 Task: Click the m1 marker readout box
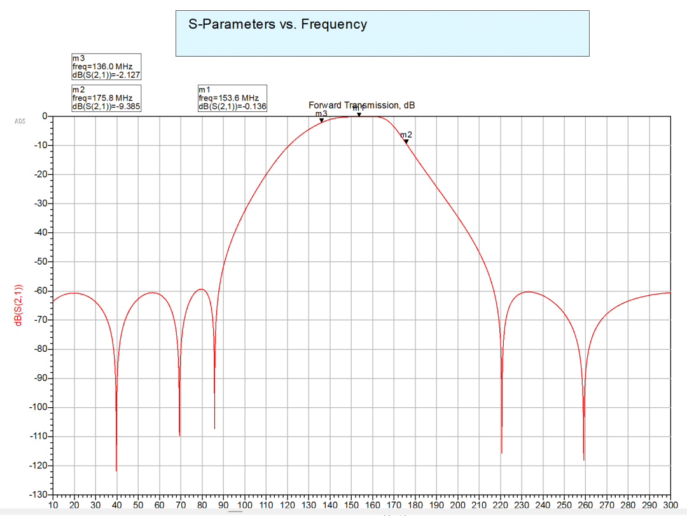point(232,98)
